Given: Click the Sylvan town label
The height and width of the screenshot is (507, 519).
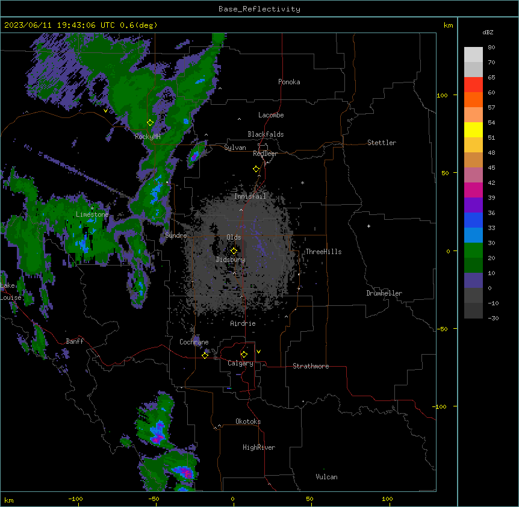Looking at the screenshot, I should coord(235,148).
